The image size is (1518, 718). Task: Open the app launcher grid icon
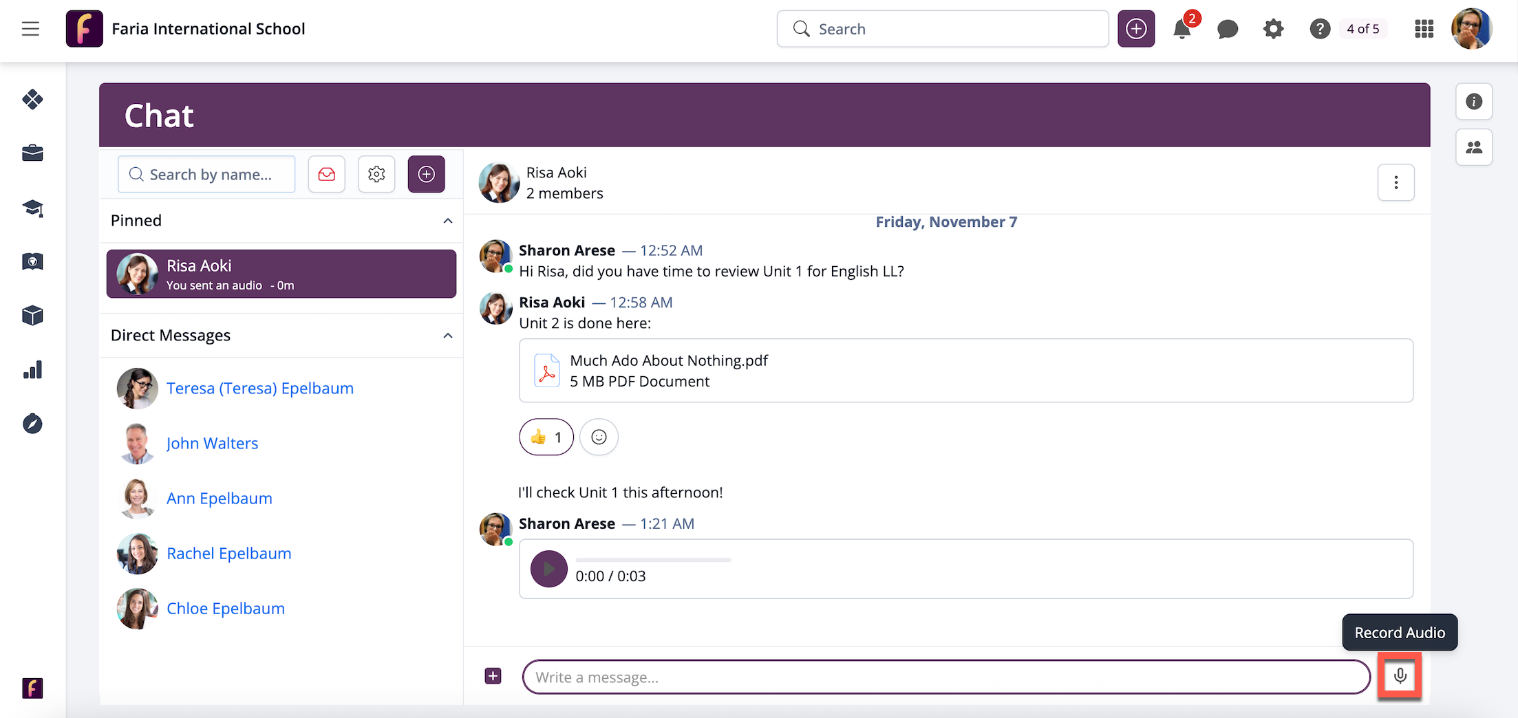pyautogui.click(x=1424, y=29)
